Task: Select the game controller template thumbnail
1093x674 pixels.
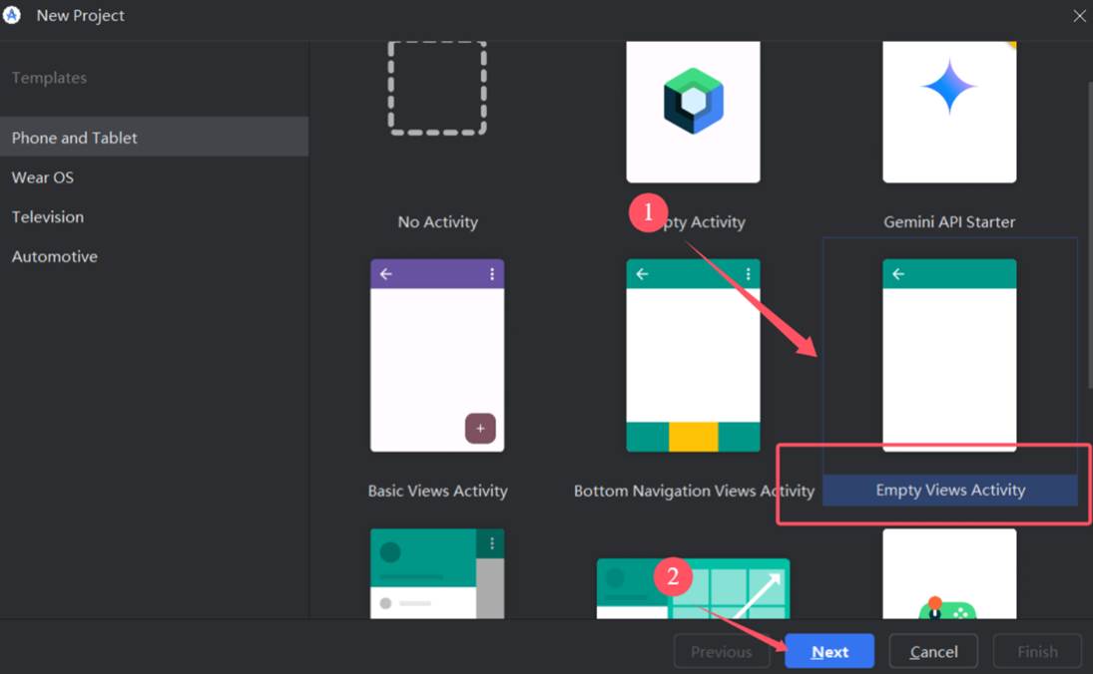Action: pos(949,573)
